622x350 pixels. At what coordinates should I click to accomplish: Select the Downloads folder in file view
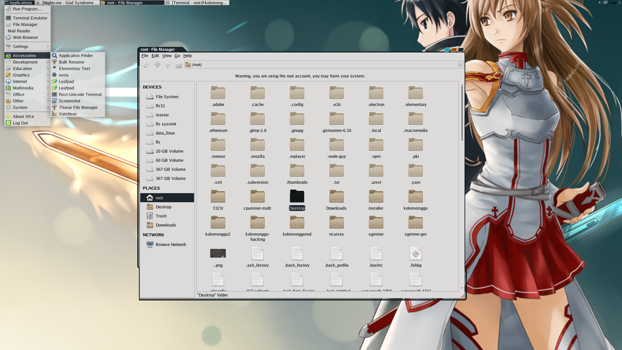pyautogui.click(x=336, y=200)
